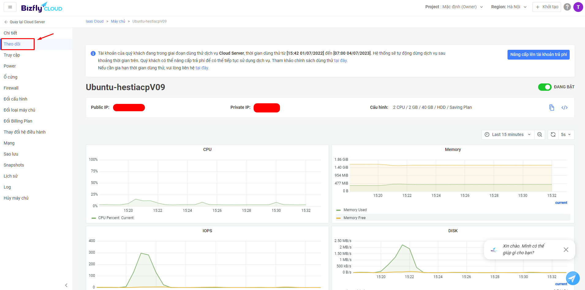Click the IOPS chart title

pos(207,231)
